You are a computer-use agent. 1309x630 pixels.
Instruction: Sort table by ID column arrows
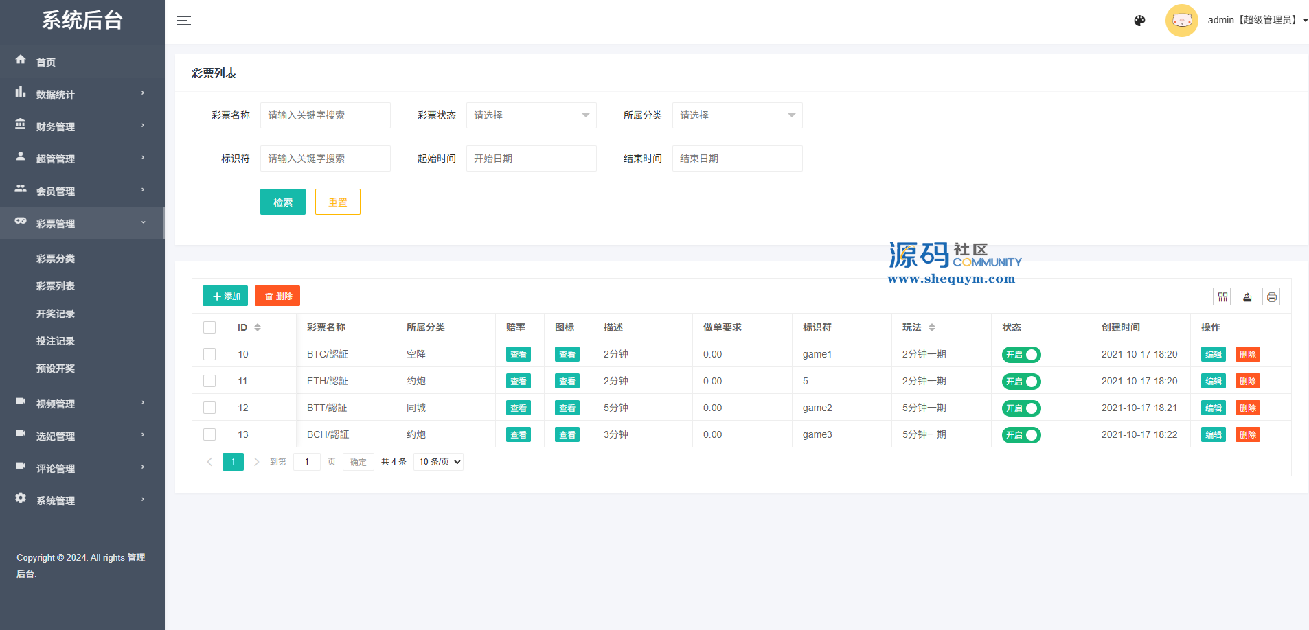coord(258,327)
